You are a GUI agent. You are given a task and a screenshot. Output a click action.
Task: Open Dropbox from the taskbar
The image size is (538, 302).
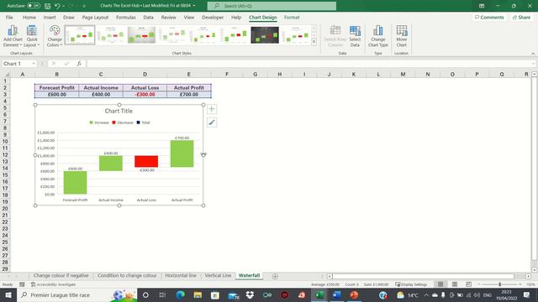(250, 295)
